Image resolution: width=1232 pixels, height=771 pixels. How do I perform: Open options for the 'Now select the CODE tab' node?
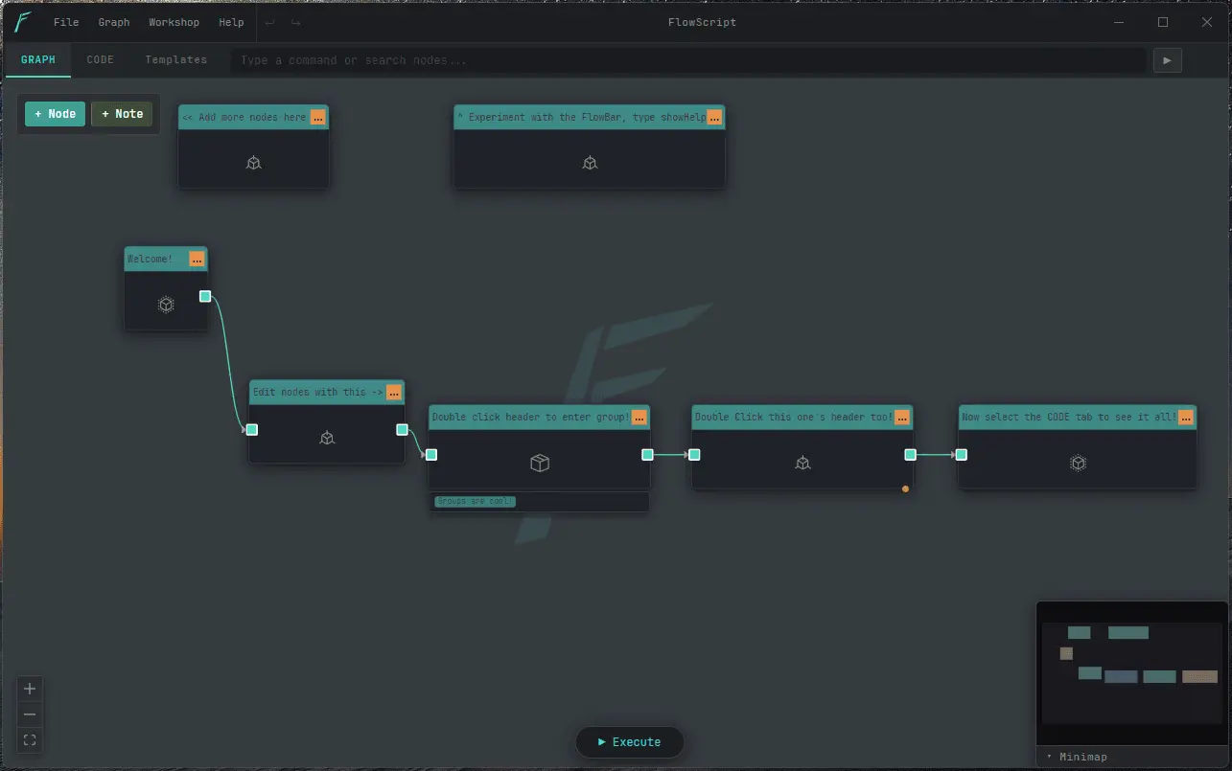[x=1186, y=417]
